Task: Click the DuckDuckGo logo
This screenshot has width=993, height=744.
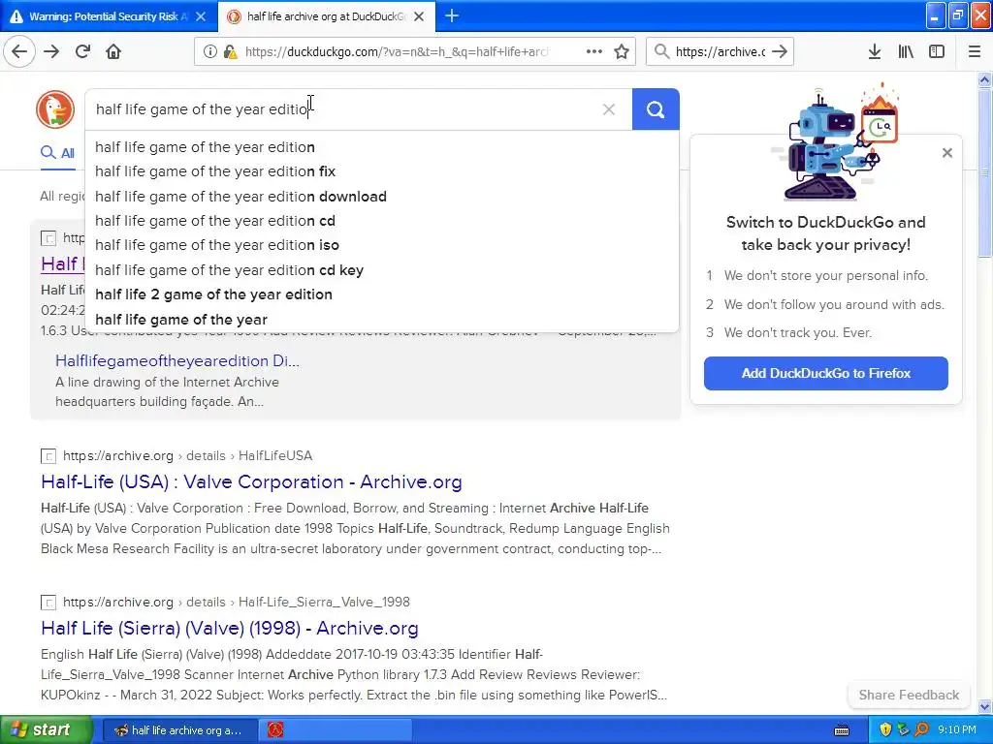Action: (55, 108)
